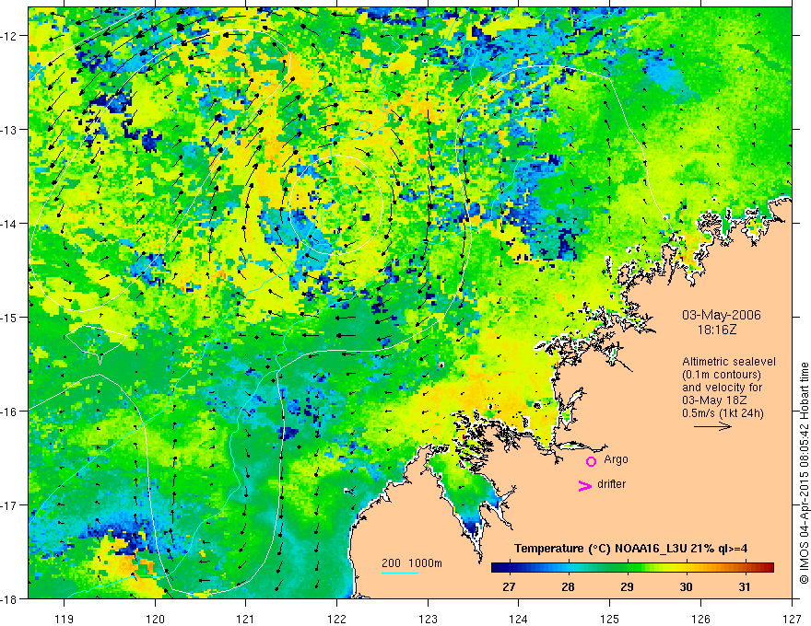Click the longitude axis label 124
The height and width of the screenshot is (626, 811).
(x=519, y=619)
